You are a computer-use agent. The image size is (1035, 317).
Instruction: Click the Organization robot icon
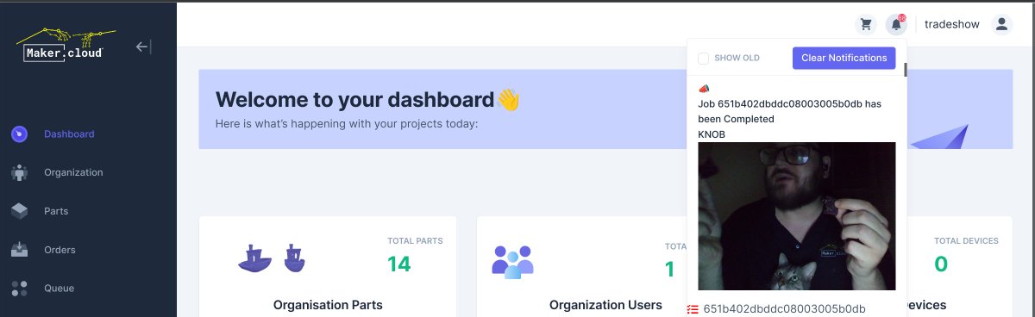(x=20, y=172)
